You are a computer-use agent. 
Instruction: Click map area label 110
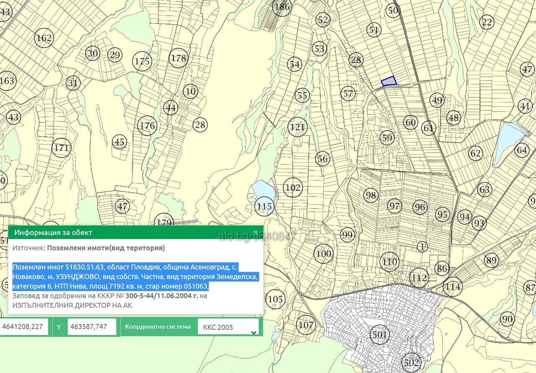(x=389, y=262)
